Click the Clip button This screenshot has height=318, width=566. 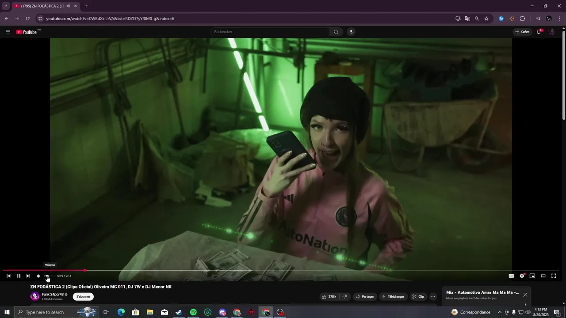point(418,297)
